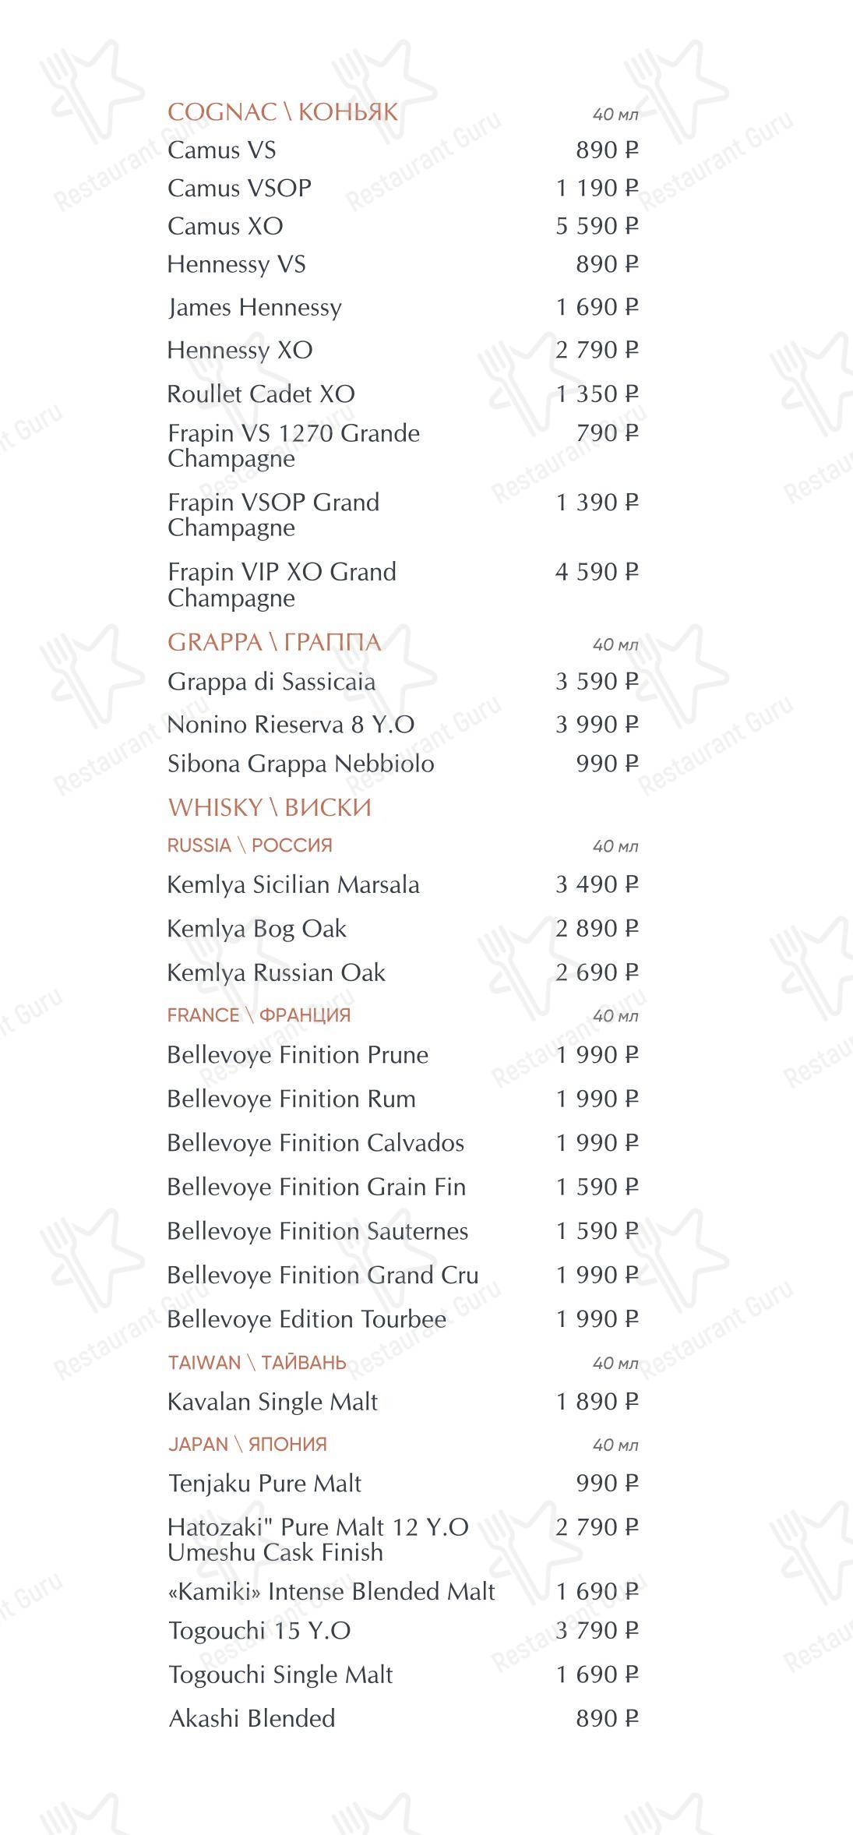Choose Bellevoye Edition Tourbee

(307, 1319)
